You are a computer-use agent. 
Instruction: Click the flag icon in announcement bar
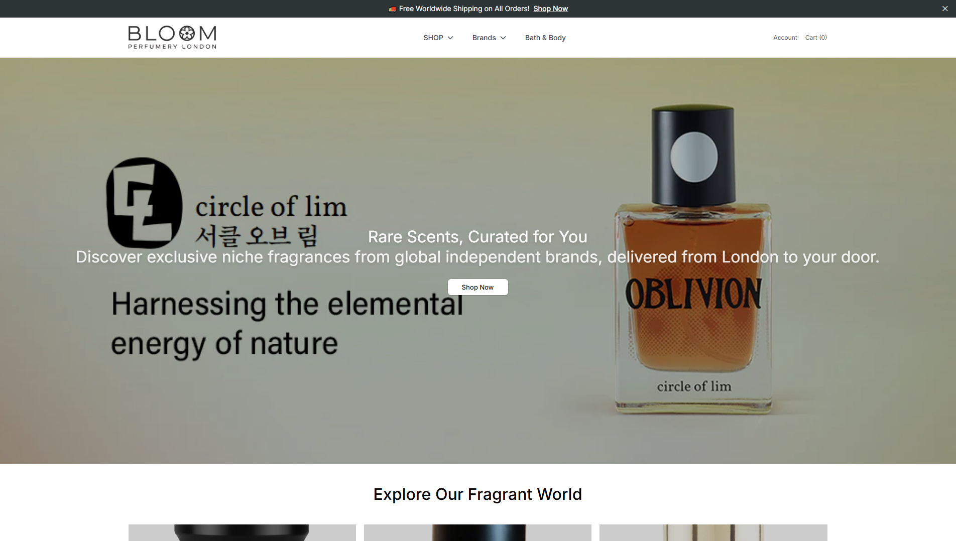tap(392, 9)
